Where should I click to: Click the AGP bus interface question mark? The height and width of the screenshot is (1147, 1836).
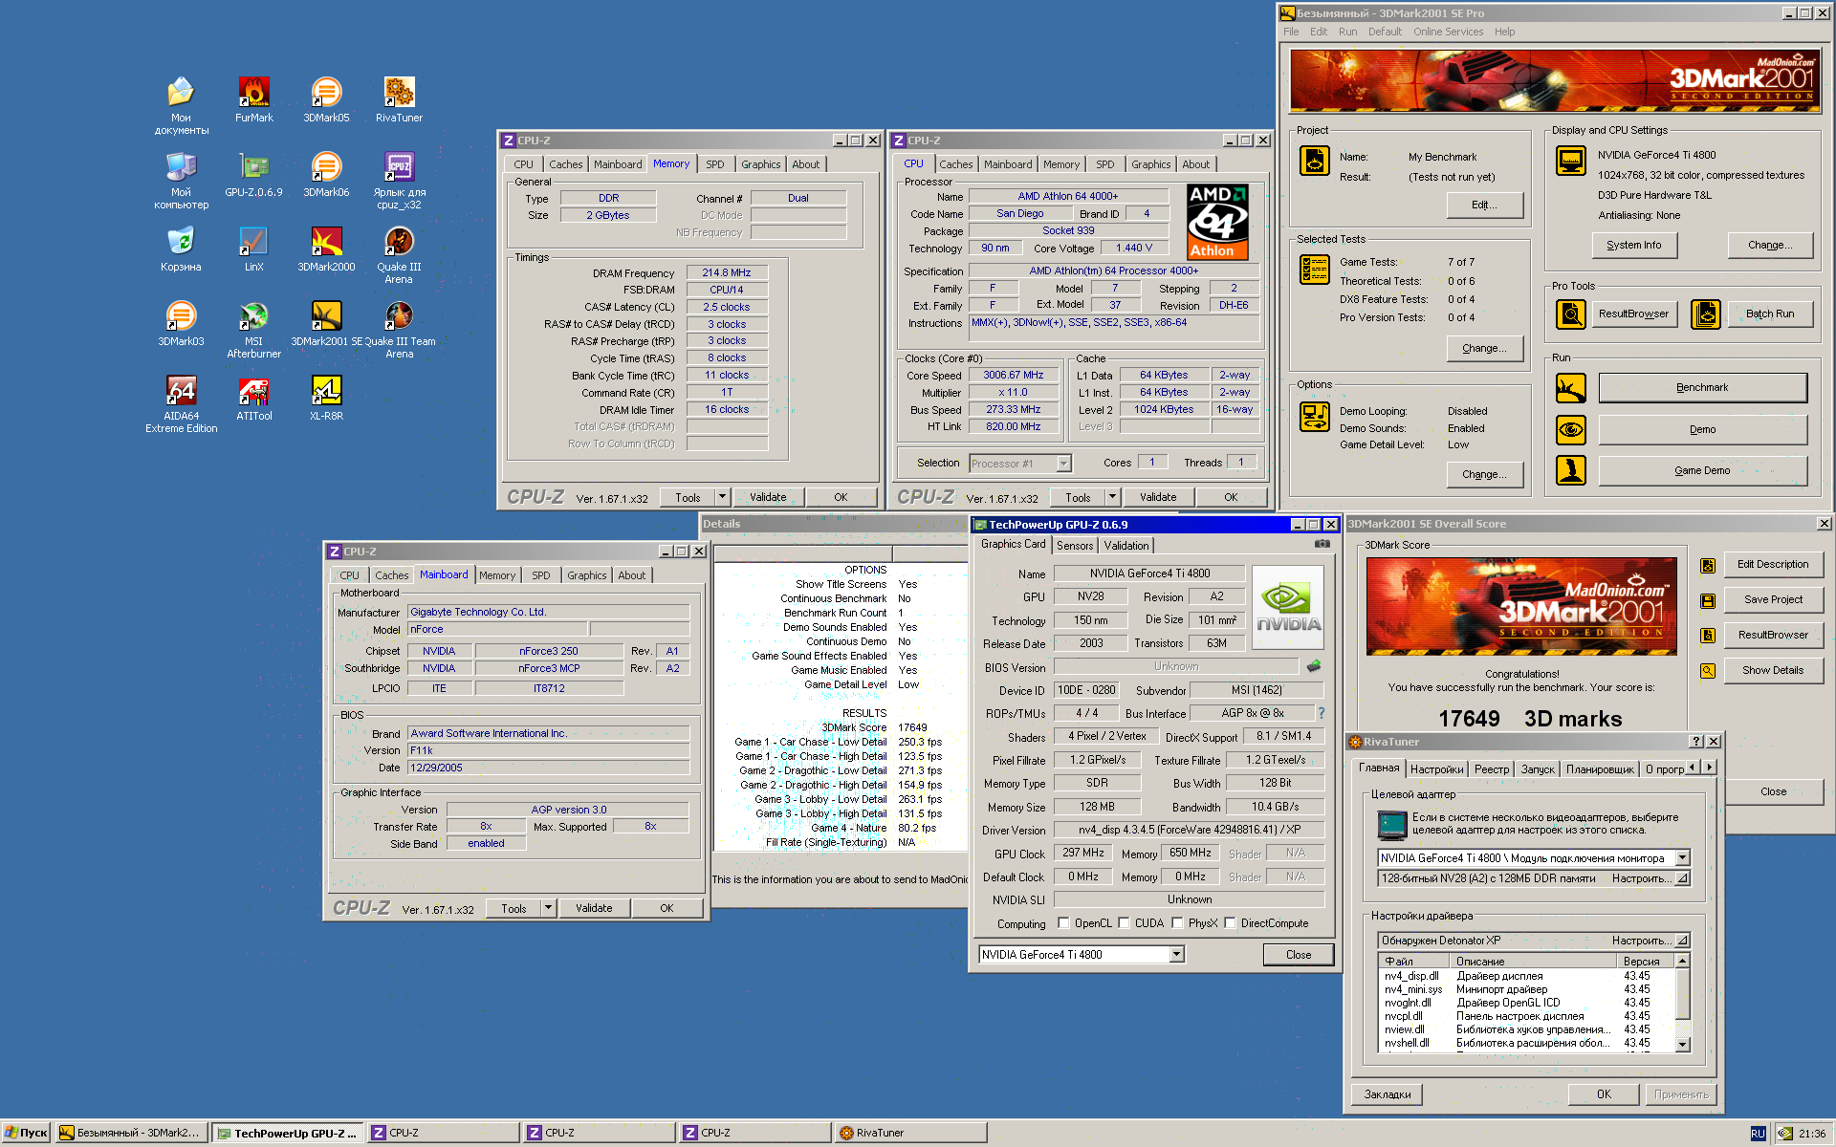[1322, 713]
